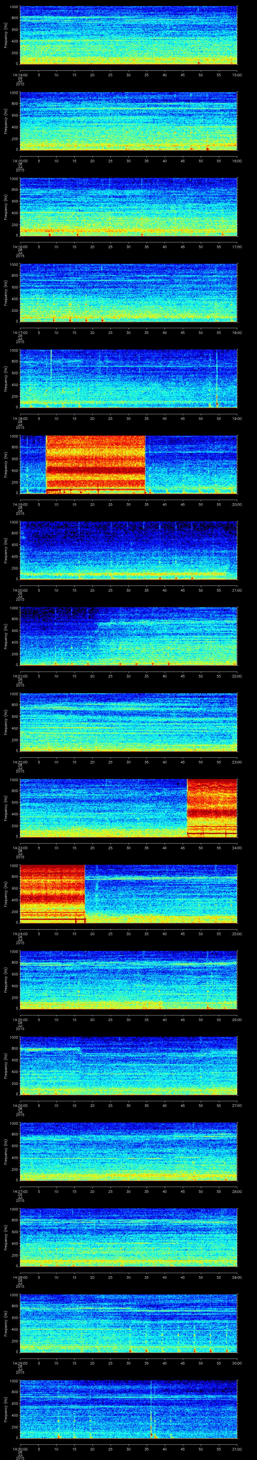Click the 31:00 end-time label on the last panel
This screenshot has width=257, height=1460.
pos(237,1449)
